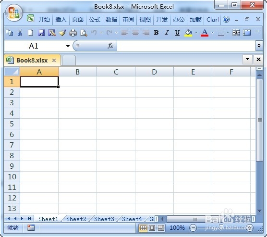Save workbook with floppy disk icon
This screenshot has width=267, height=237.
41,32
